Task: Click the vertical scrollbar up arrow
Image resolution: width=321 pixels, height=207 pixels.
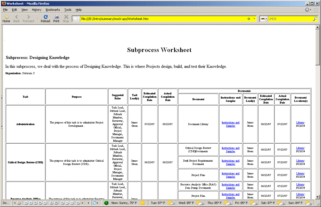Action: (317, 27)
